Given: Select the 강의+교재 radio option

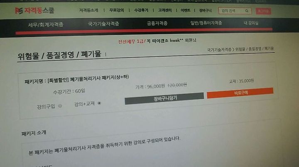Looking at the screenshot, I should pyautogui.click(x=99, y=103).
